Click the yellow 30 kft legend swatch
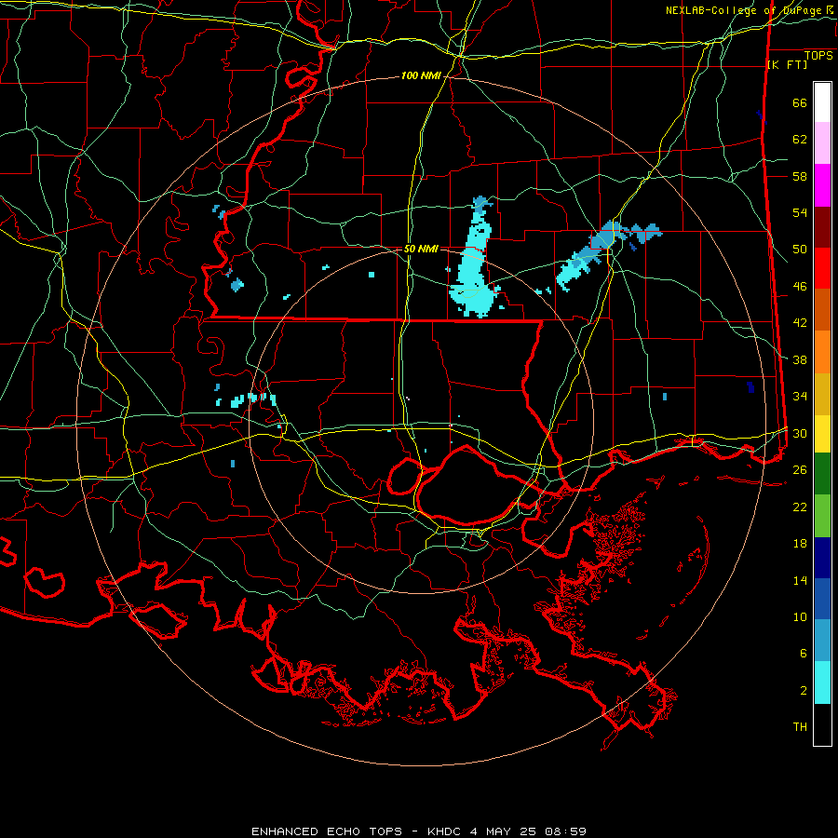The height and width of the screenshot is (838, 838). pos(822,434)
